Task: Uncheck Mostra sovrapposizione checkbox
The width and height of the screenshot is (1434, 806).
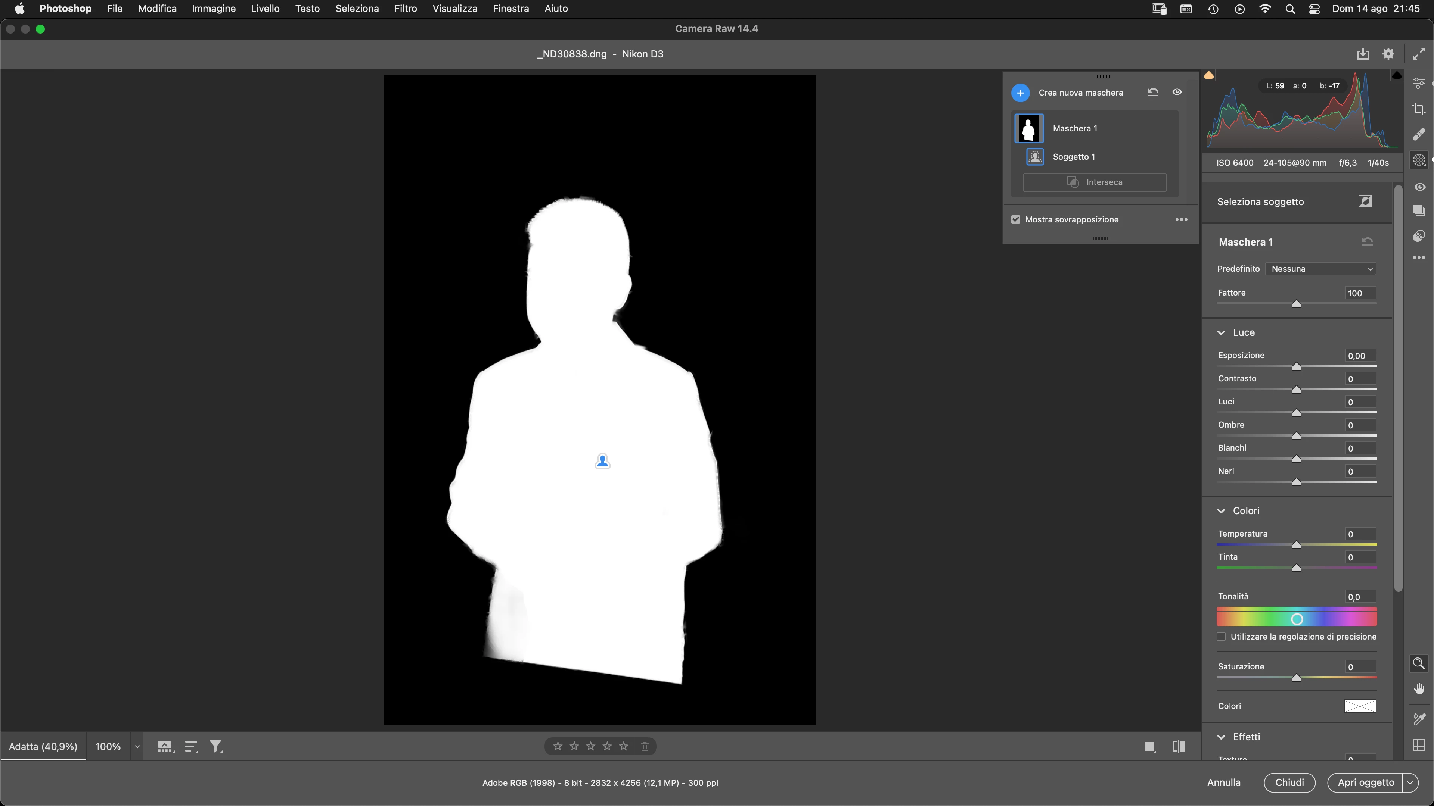Action: 1016,219
